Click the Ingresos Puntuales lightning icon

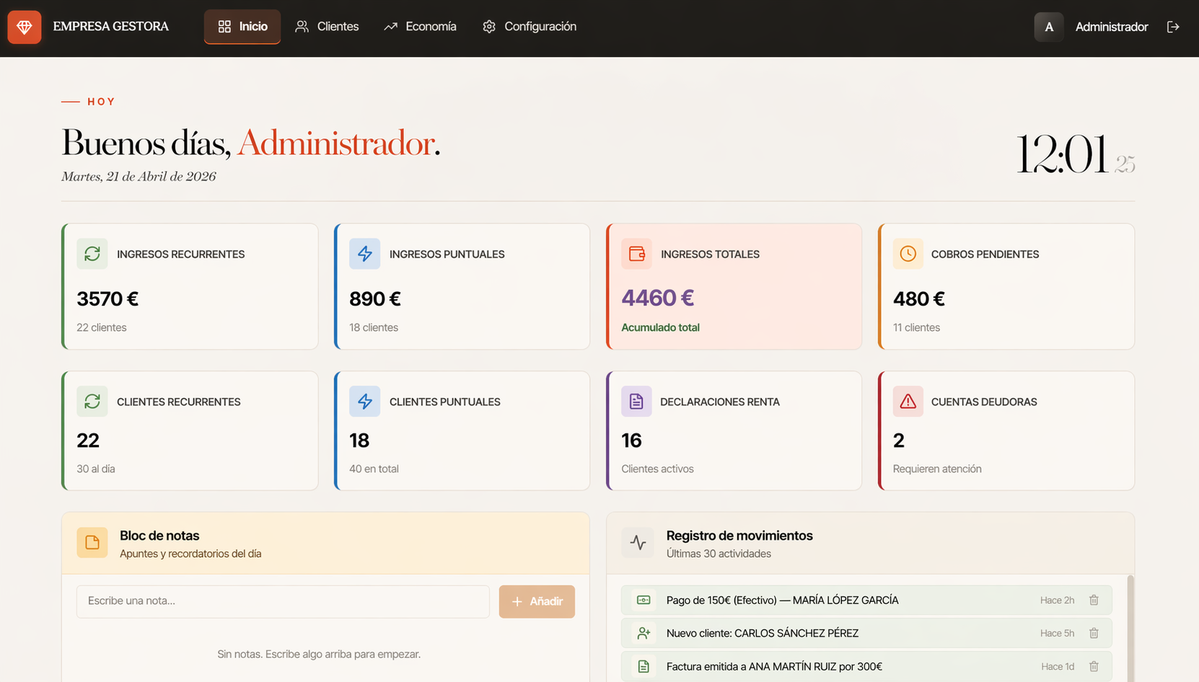365,254
